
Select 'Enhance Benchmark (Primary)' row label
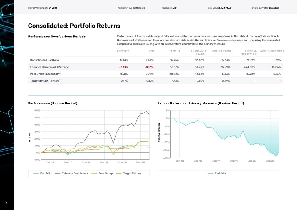(50, 67)
